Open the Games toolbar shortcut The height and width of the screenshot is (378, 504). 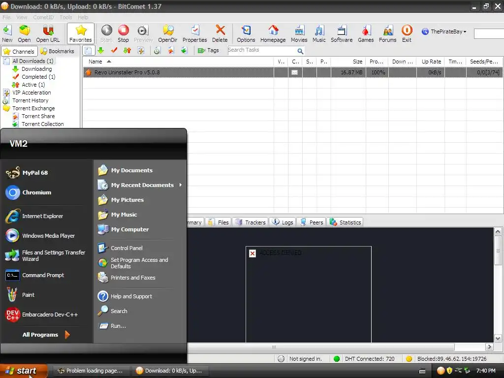(x=366, y=34)
